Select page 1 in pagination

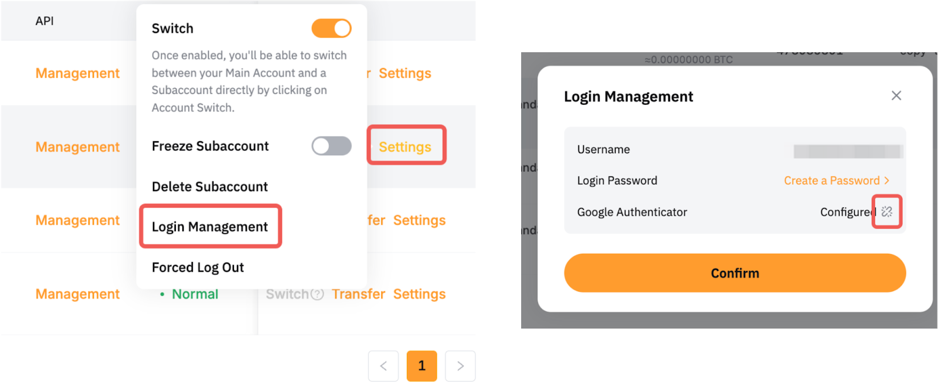point(422,366)
